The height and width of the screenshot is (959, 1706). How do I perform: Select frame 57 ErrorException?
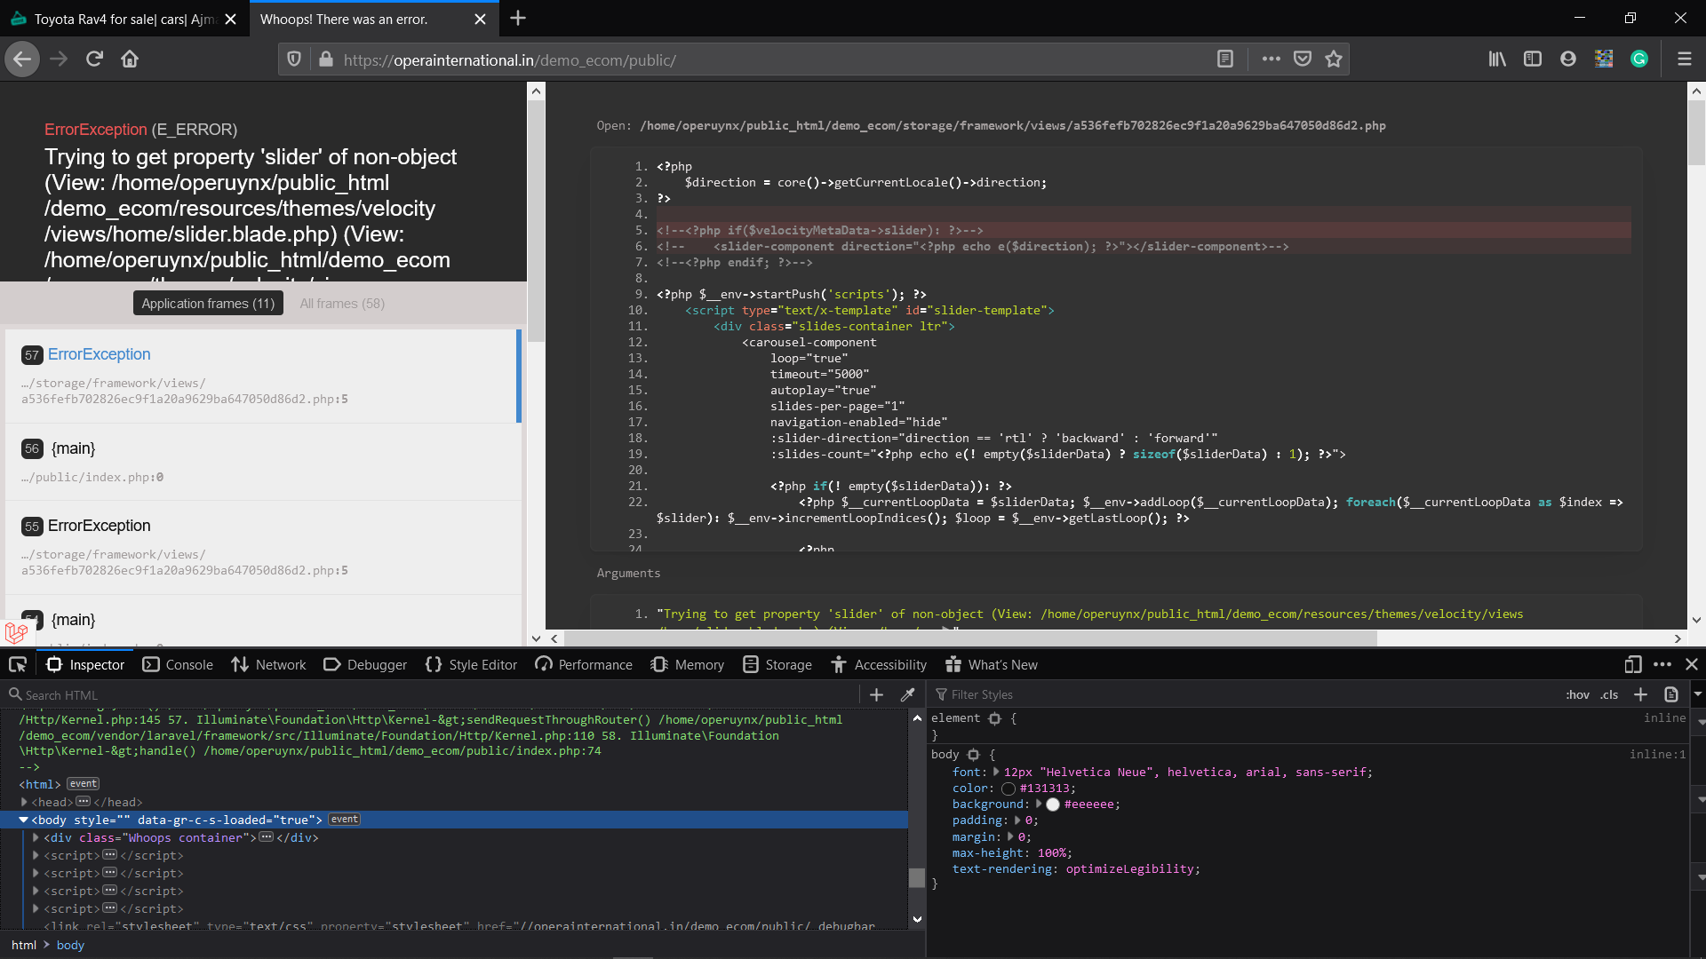(261, 376)
